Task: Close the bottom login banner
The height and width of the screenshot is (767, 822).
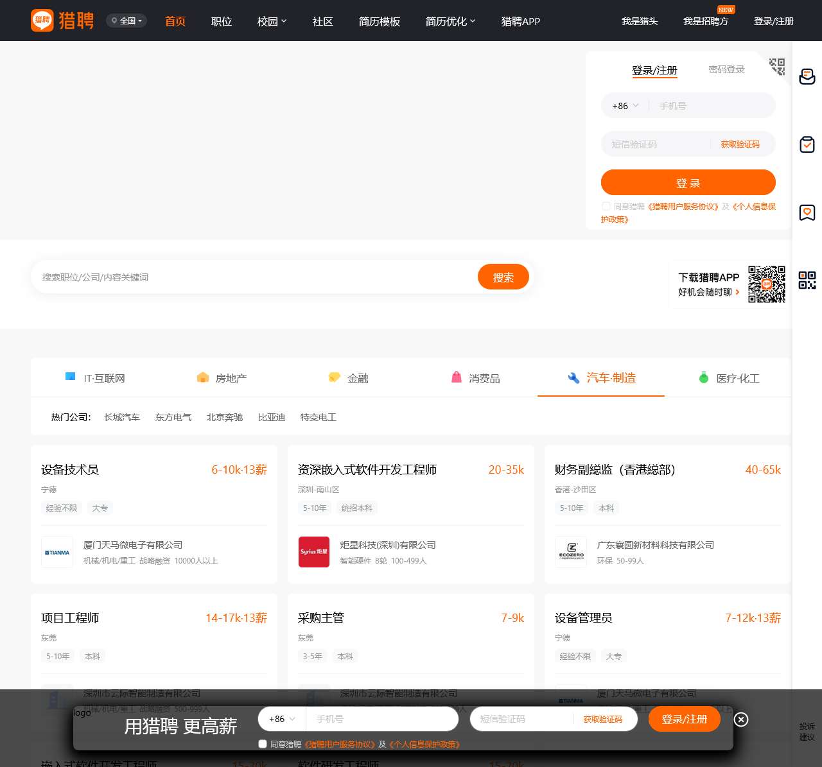Action: [x=740, y=720]
